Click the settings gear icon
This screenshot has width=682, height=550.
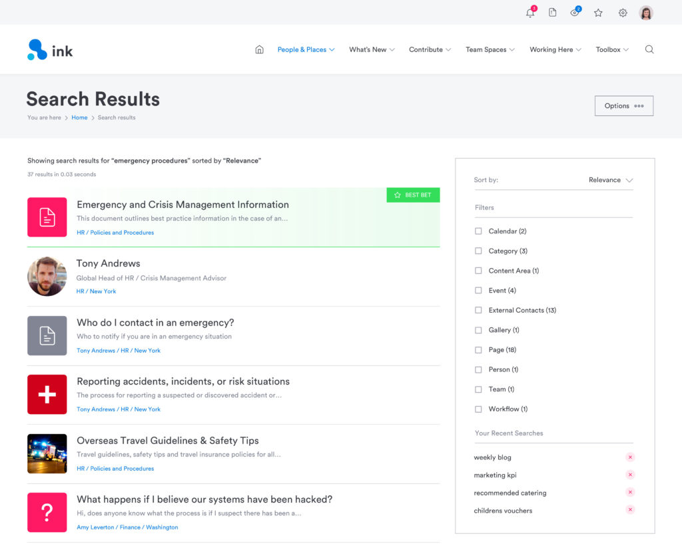coord(622,13)
